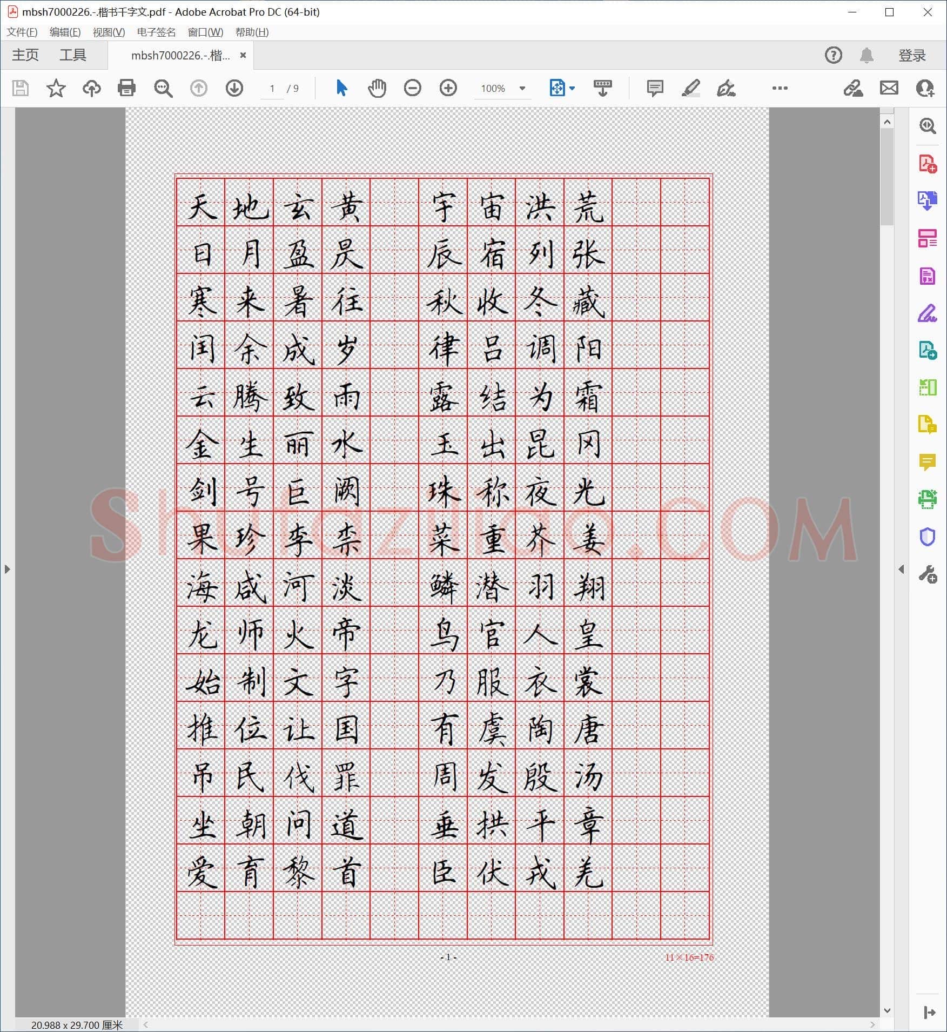Image resolution: width=947 pixels, height=1032 pixels.
Task: Collapse the sidebar at the bottom right arrow
Action: (x=929, y=1013)
